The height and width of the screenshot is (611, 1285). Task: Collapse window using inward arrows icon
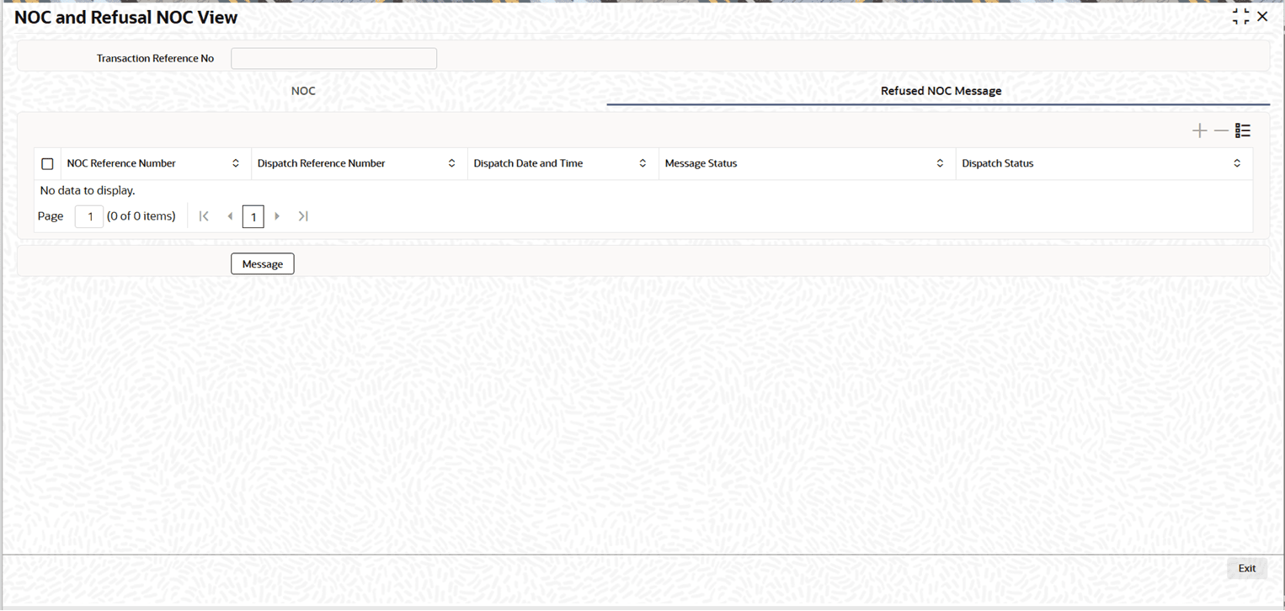(x=1241, y=15)
